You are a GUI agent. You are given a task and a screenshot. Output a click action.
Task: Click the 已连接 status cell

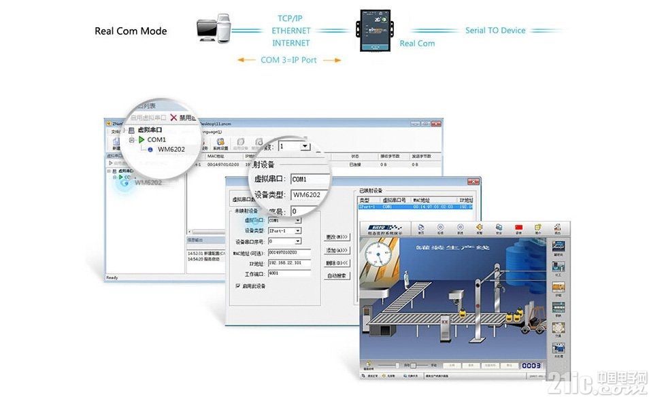click(x=355, y=165)
